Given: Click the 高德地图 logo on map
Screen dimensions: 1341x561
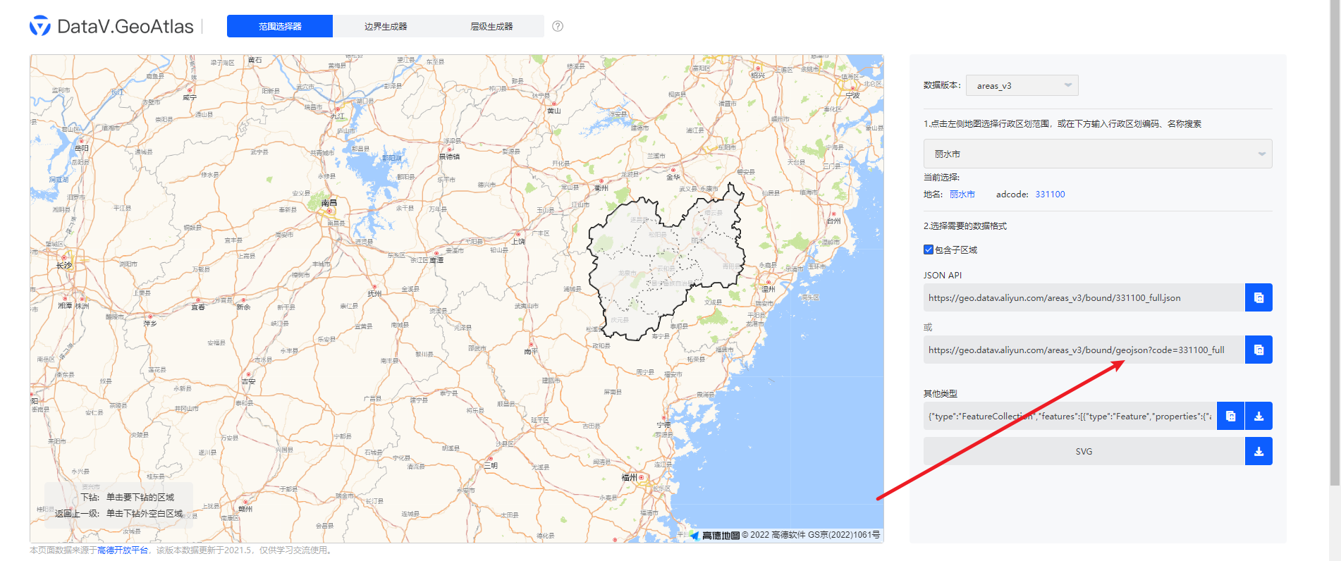Looking at the screenshot, I should [x=715, y=536].
